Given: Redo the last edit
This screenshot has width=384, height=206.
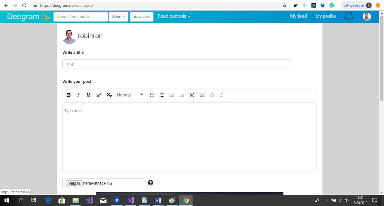Looking at the screenshot, I should coord(221,95).
